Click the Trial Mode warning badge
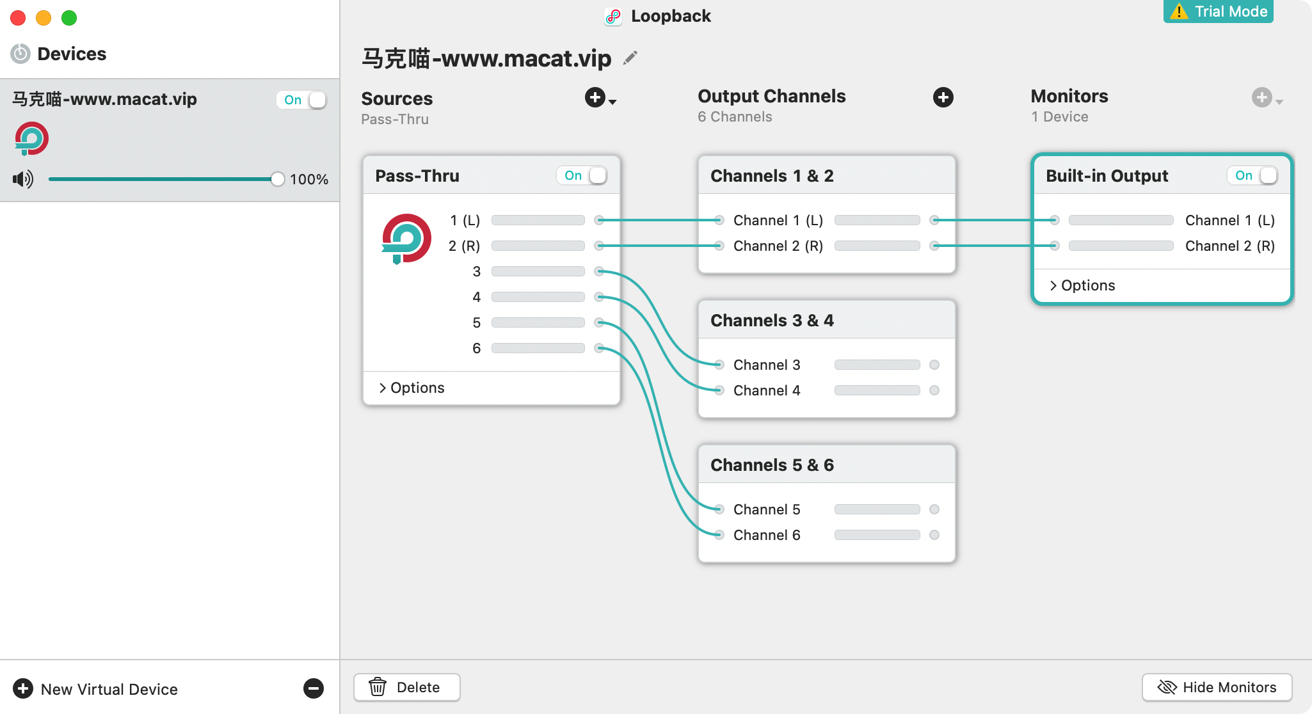The height and width of the screenshot is (714, 1312). [1218, 12]
